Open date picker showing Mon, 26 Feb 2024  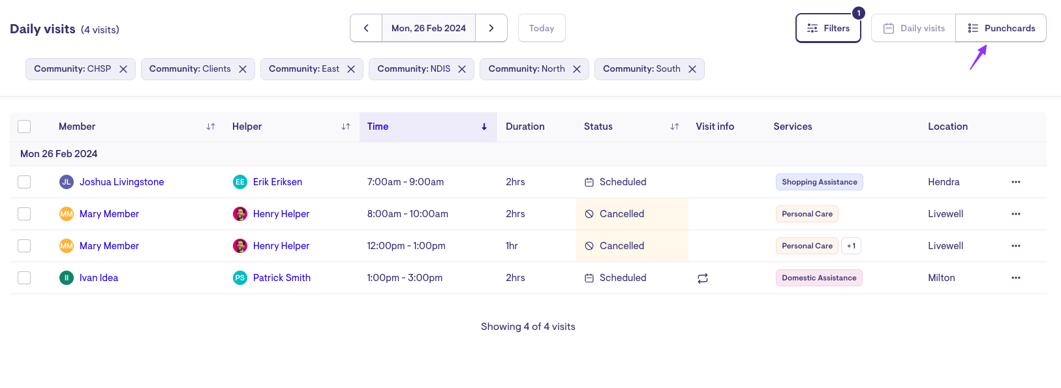429,28
